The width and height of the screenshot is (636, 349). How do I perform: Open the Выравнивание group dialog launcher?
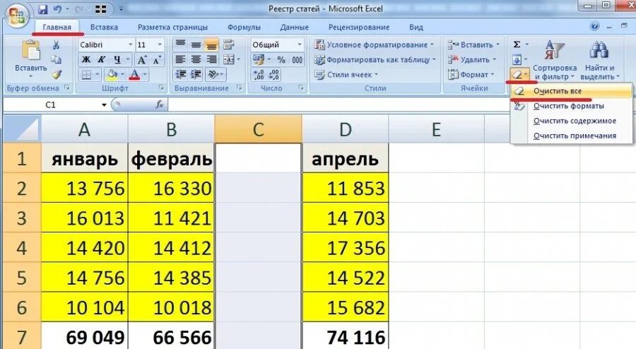tap(240, 88)
